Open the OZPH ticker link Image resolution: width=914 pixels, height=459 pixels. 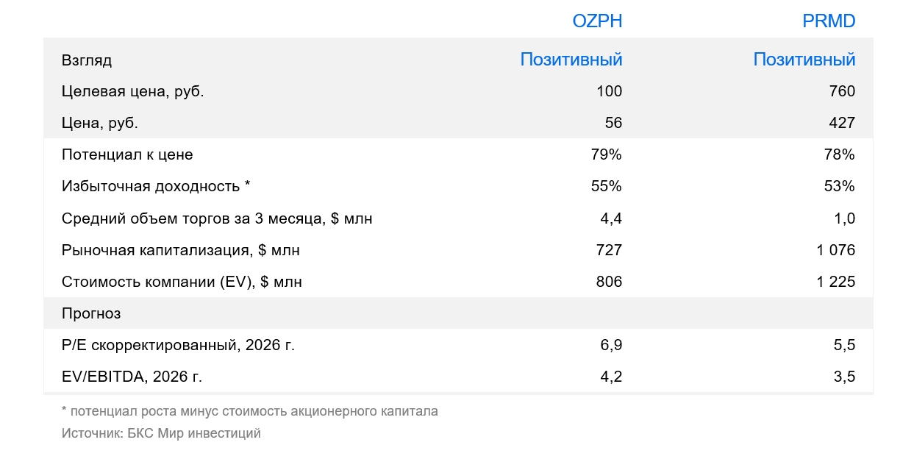tap(597, 21)
